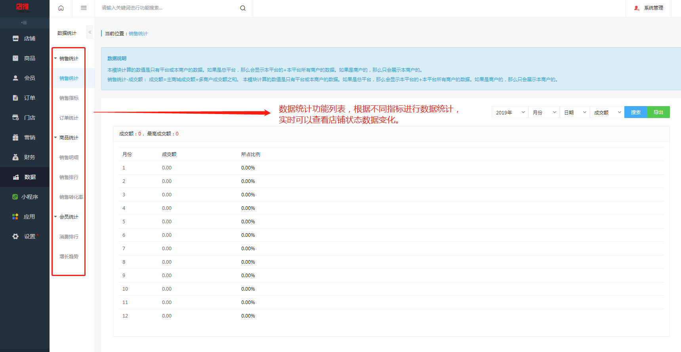Open the 营销 menu item
The height and width of the screenshot is (352, 681).
pyautogui.click(x=25, y=137)
